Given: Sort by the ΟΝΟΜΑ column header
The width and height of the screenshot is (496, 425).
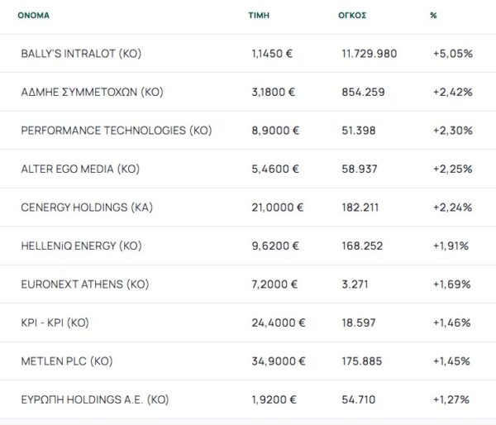Looking at the screenshot, I should [33, 15].
